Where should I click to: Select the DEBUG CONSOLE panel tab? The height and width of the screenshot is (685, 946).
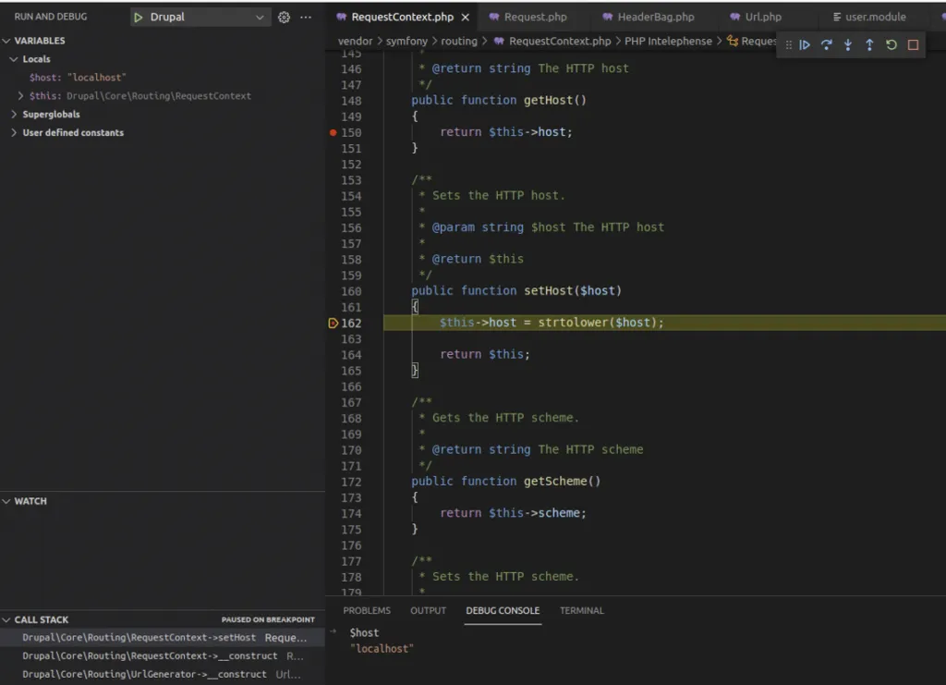pos(503,611)
